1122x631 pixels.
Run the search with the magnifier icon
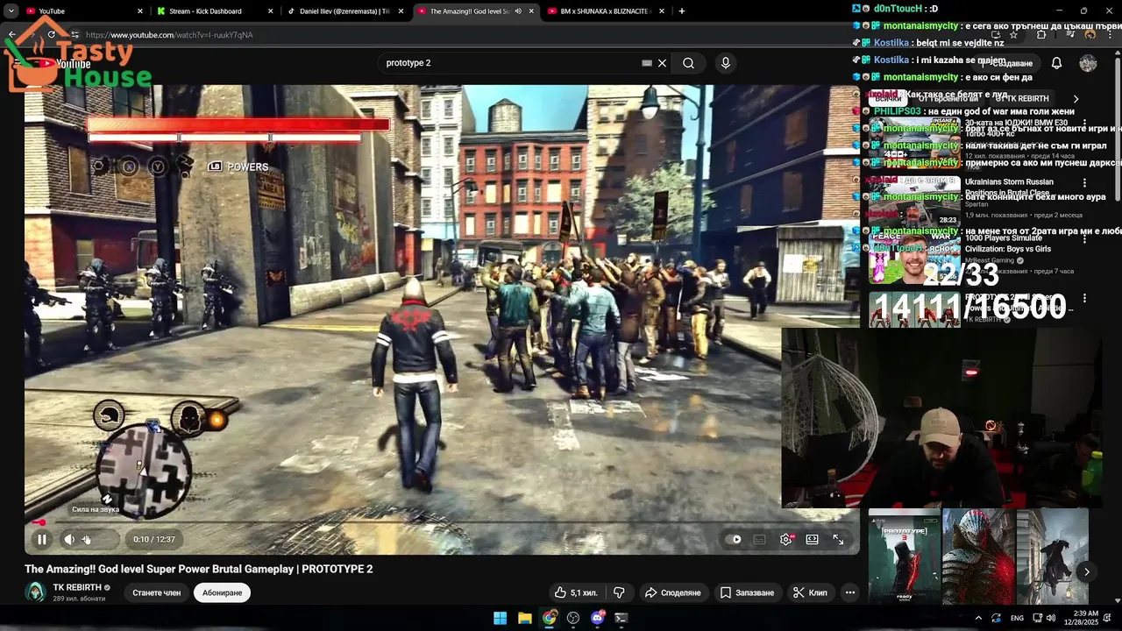pos(688,63)
